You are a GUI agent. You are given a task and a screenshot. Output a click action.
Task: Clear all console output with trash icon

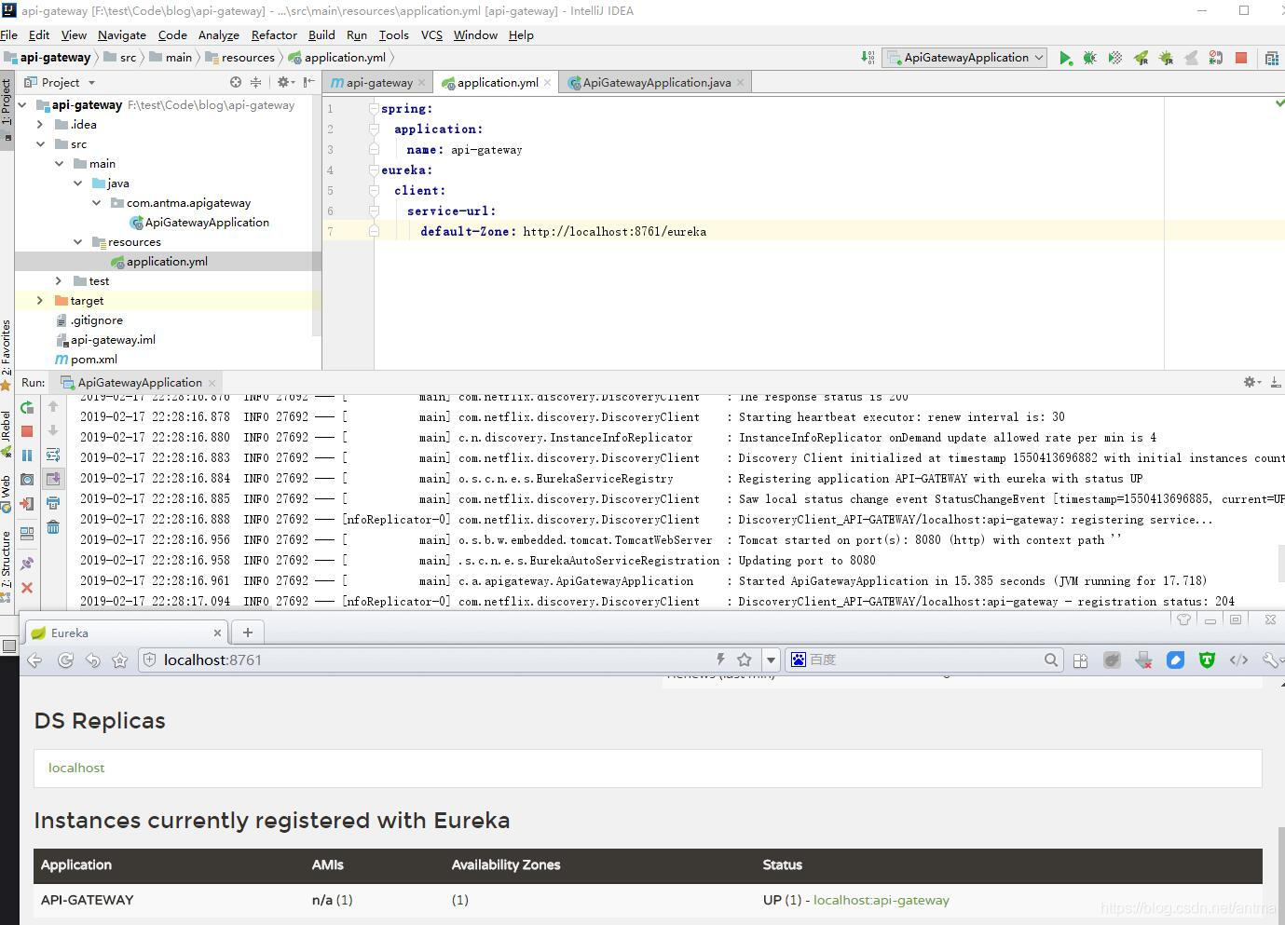coord(53,528)
